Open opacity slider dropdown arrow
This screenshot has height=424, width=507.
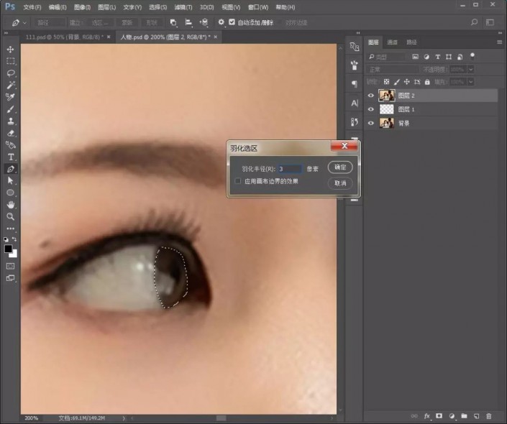pos(471,70)
